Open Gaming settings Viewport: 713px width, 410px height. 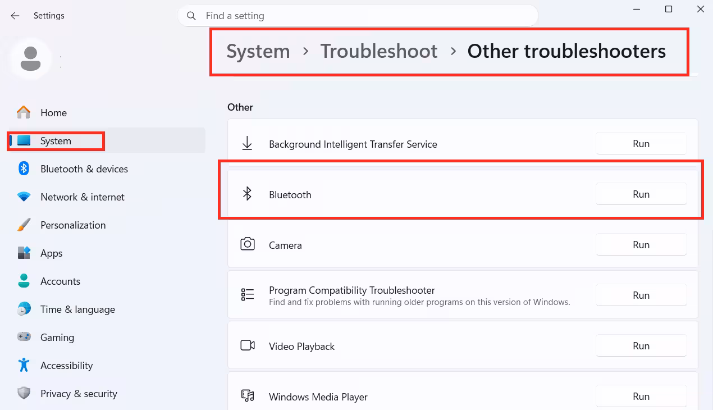(x=107, y=338)
